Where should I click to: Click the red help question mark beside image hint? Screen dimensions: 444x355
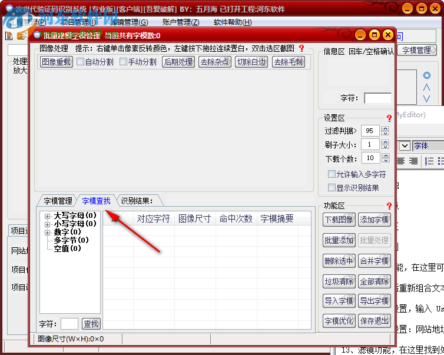(301, 48)
